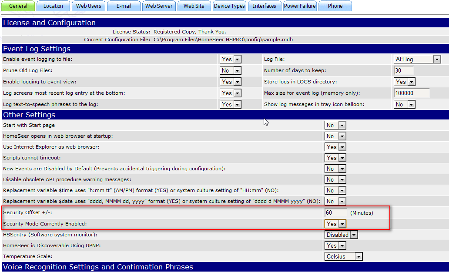
Task: Open 'Enable logging to event view' dropdown
Action: [x=231, y=82]
